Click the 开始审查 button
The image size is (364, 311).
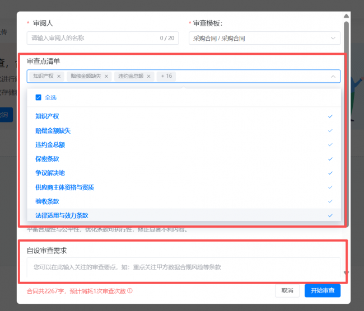(x=323, y=290)
